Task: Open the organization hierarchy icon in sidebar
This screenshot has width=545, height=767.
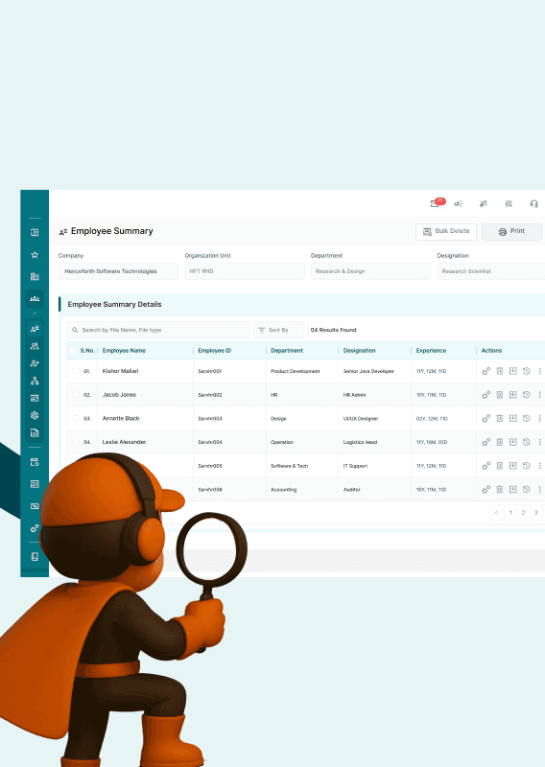Action: point(35,381)
